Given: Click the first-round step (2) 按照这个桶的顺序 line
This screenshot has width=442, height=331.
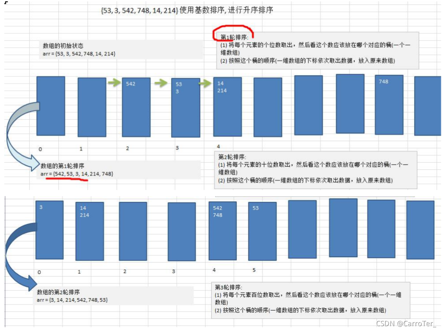Looking at the screenshot, I should click(x=307, y=61).
